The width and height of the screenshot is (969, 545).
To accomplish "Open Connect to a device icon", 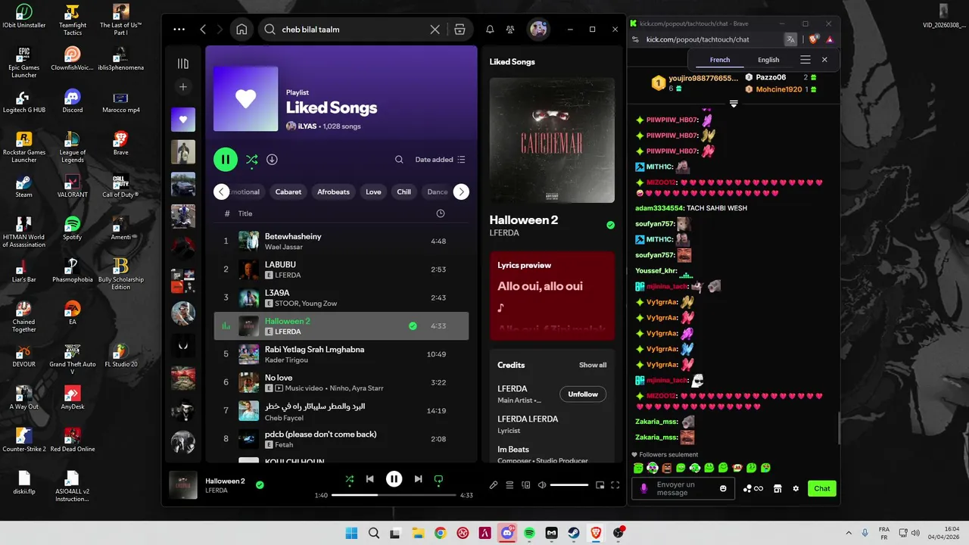I will click(526, 485).
